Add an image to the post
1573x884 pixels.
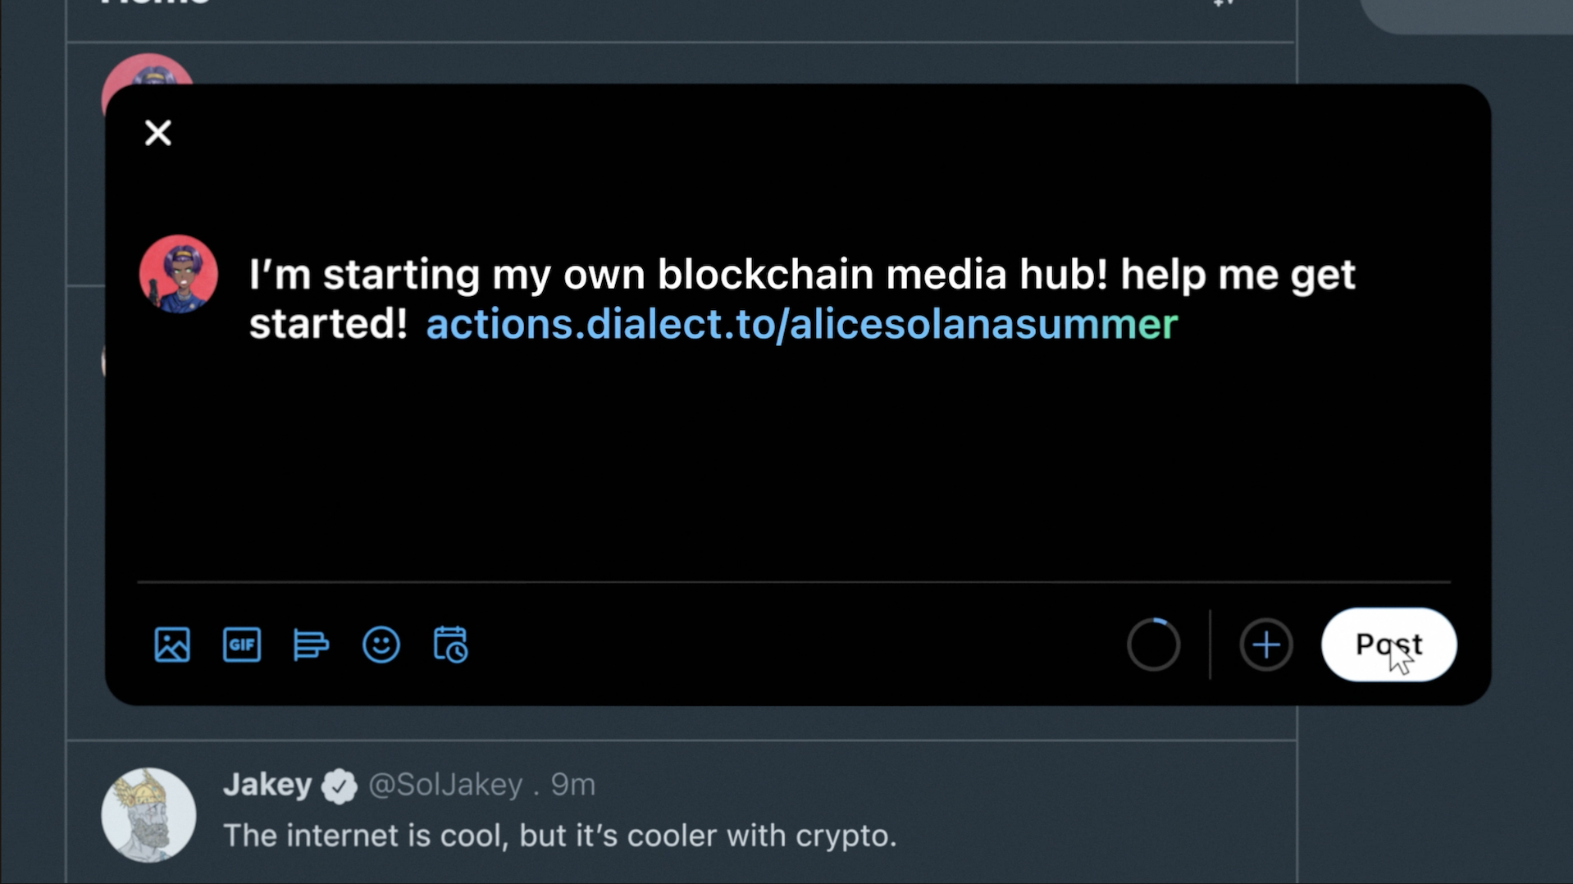(x=172, y=645)
